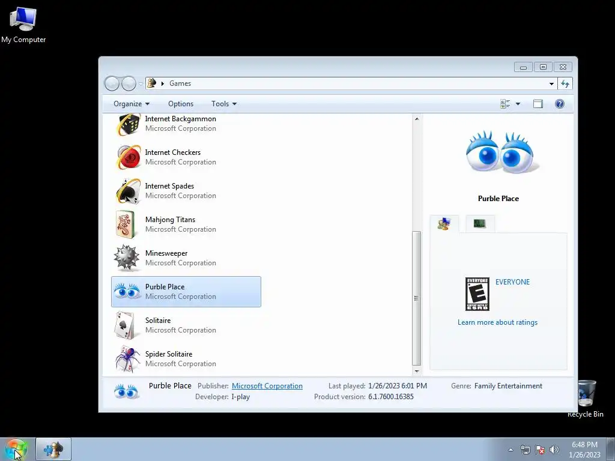
Task: Toggle the preview pane button
Action: [x=538, y=104]
